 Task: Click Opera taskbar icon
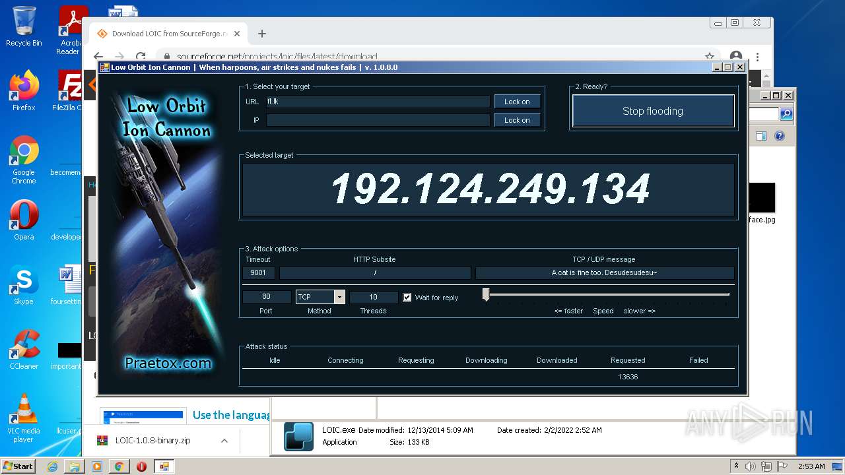[x=141, y=466]
